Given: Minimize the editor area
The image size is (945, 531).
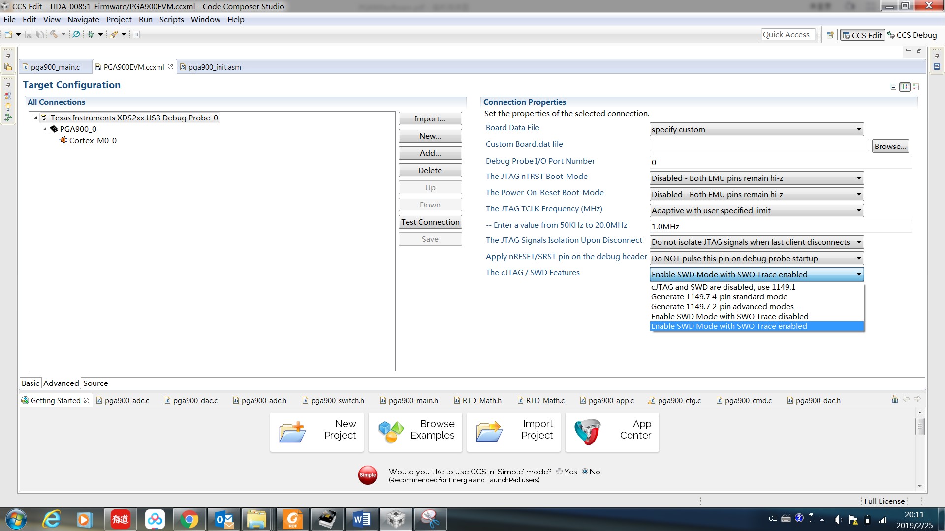Looking at the screenshot, I should pyautogui.click(x=909, y=50).
